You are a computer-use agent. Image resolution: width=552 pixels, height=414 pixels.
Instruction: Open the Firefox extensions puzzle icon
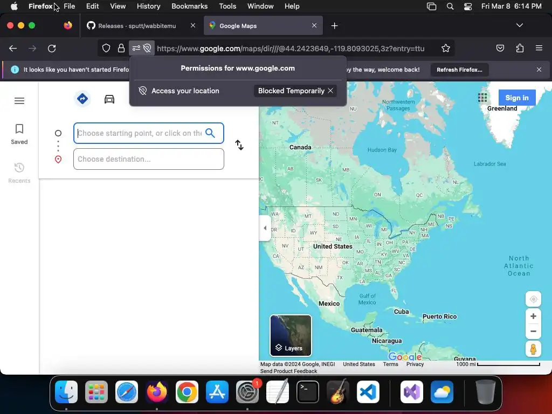[520, 49]
